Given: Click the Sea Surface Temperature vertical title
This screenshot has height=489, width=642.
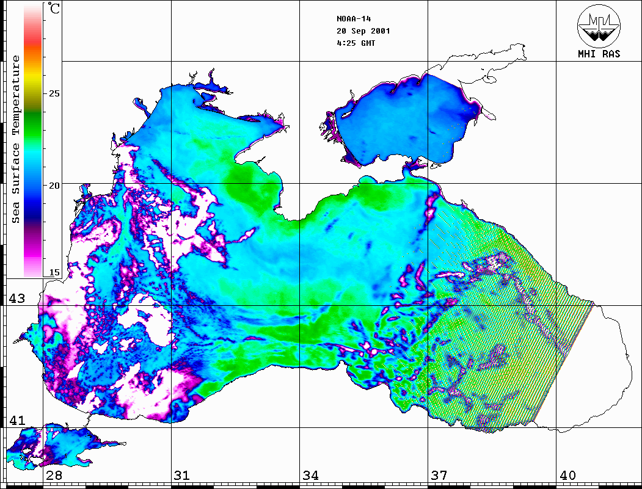Looking at the screenshot, I should pos(16,139).
